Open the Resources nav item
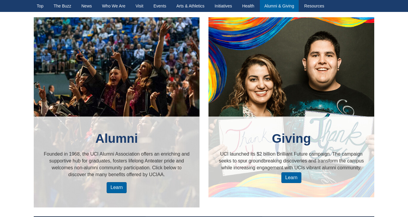The image size is (408, 217). [314, 6]
